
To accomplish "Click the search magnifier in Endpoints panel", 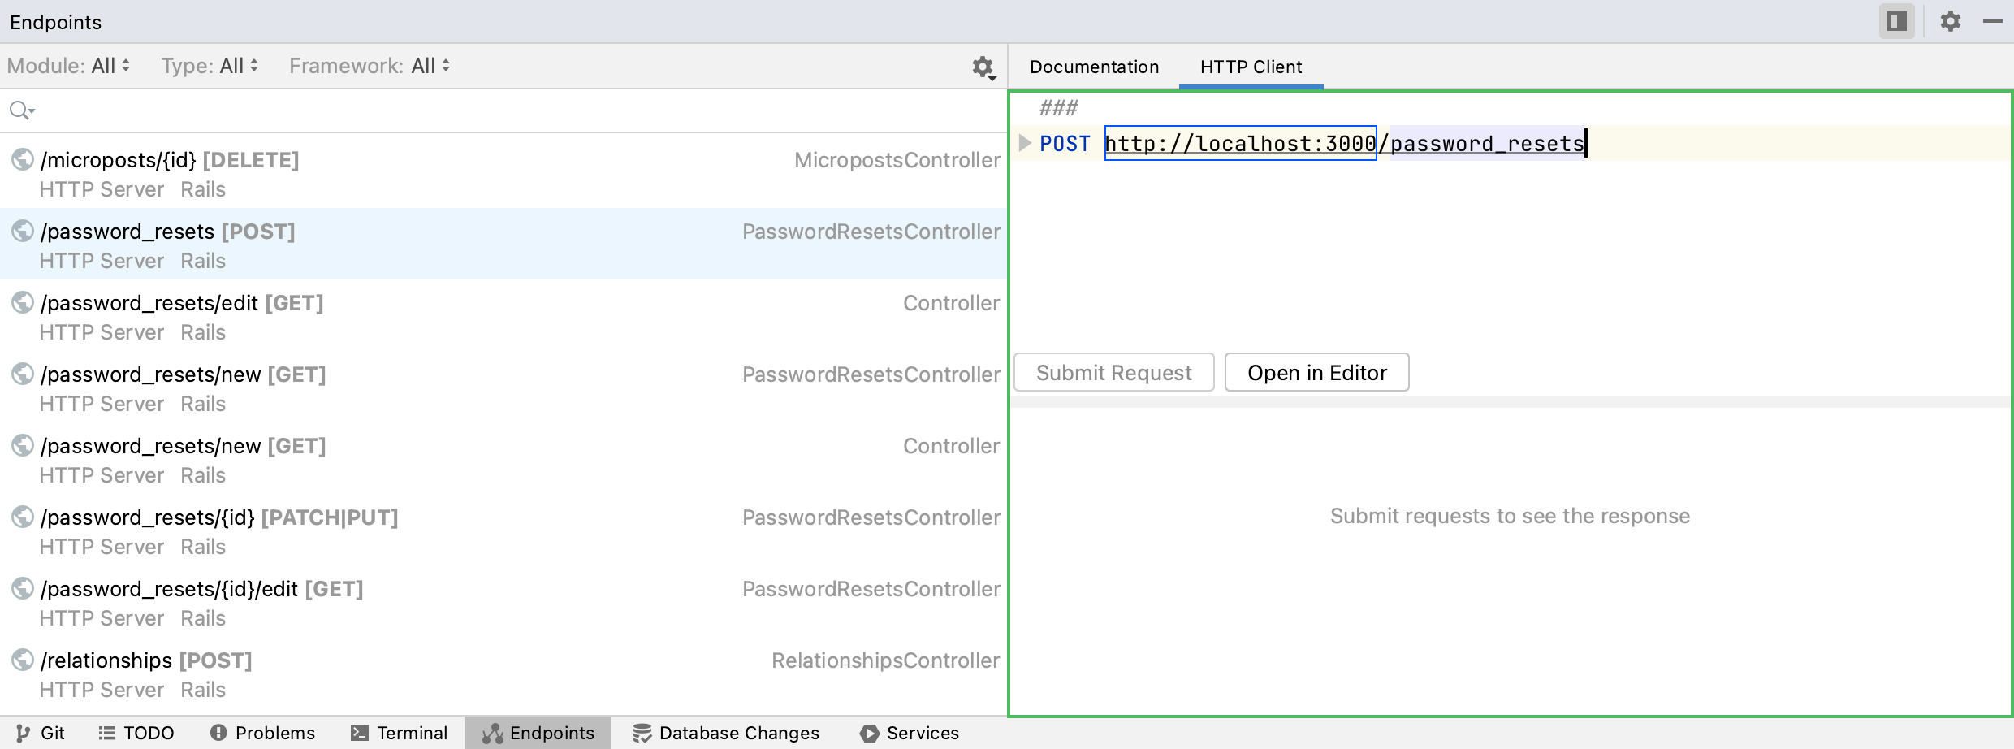I will click(21, 110).
